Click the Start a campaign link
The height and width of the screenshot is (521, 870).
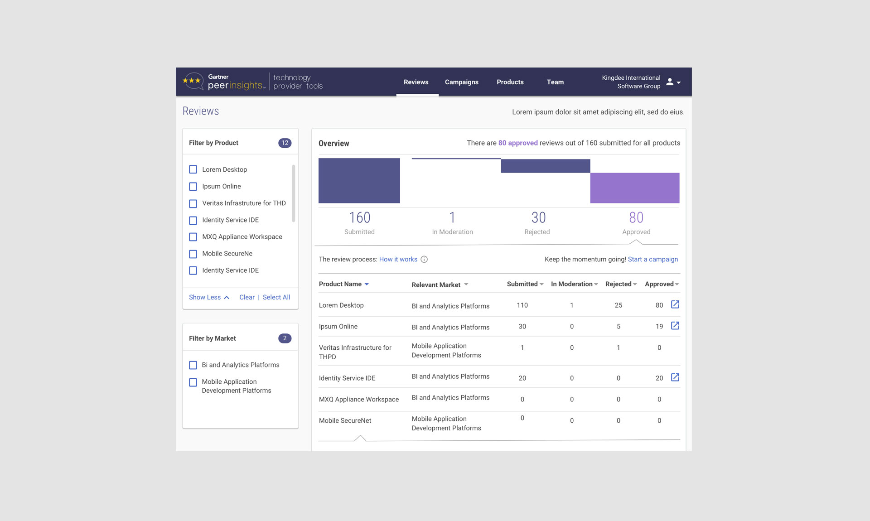pyautogui.click(x=652, y=260)
